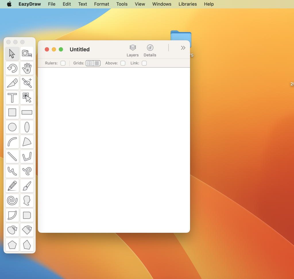The width and height of the screenshot is (294, 279).
Task: Expand the toolbar overflow chevron
Action: click(183, 48)
